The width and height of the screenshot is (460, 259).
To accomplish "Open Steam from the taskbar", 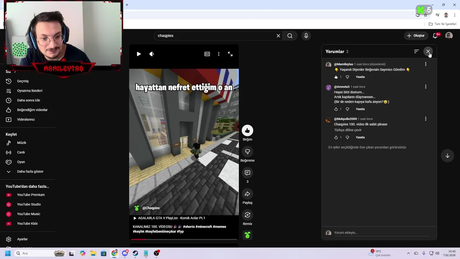I will pyautogui.click(x=135, y=253).
